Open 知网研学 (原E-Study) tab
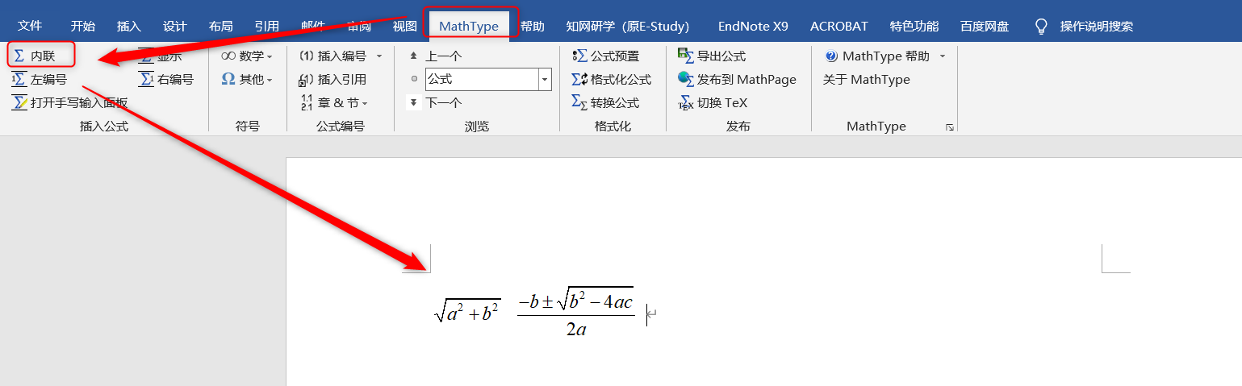This screenshot has width=1242, height=386. pos(627,26)
